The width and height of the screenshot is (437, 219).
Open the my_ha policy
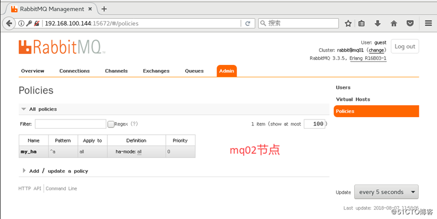click(x=28, y=152)
